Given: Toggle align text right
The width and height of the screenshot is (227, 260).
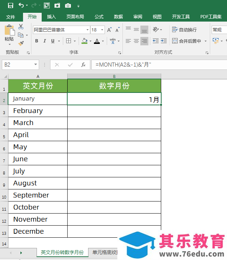Looking at the screenshot, I should click(144, 41).
